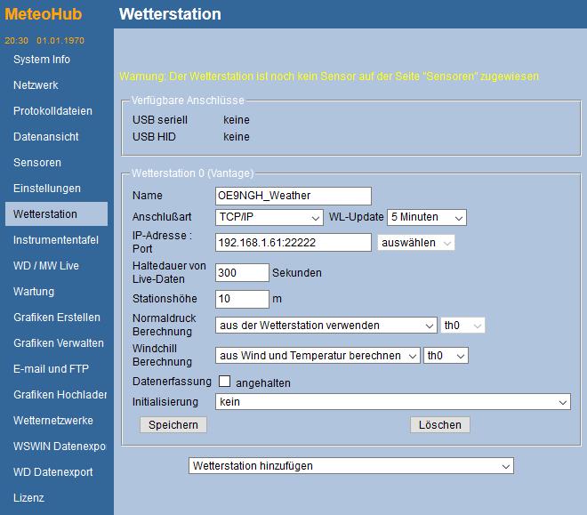Viewport: 587px width, 515px height.
Task: Open Wetterstation hinzufügen dropdown
Action: (x=350, y=465)
